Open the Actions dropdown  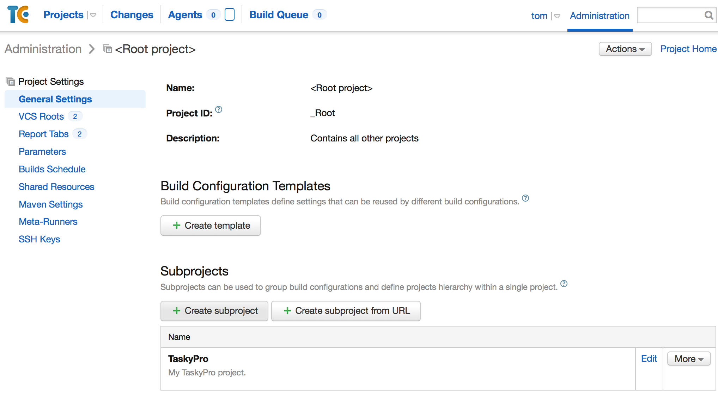625,49
